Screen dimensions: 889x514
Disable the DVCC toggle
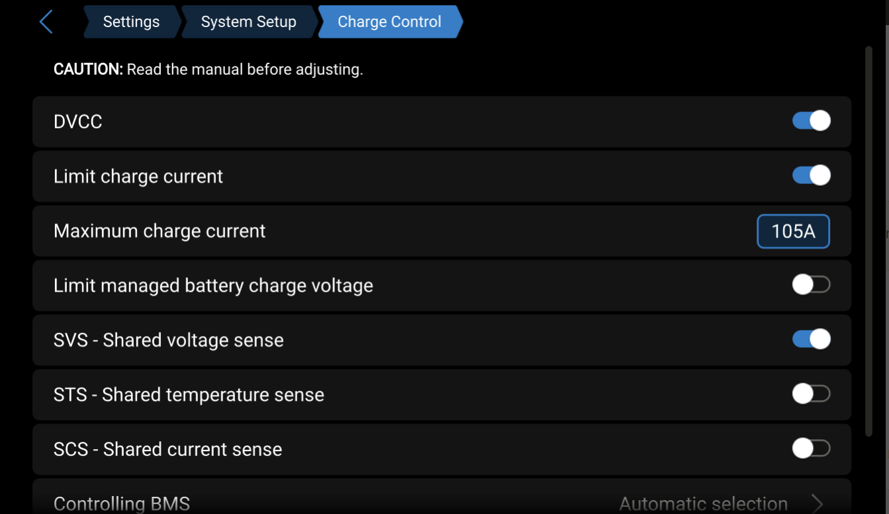tap(811, 121)
